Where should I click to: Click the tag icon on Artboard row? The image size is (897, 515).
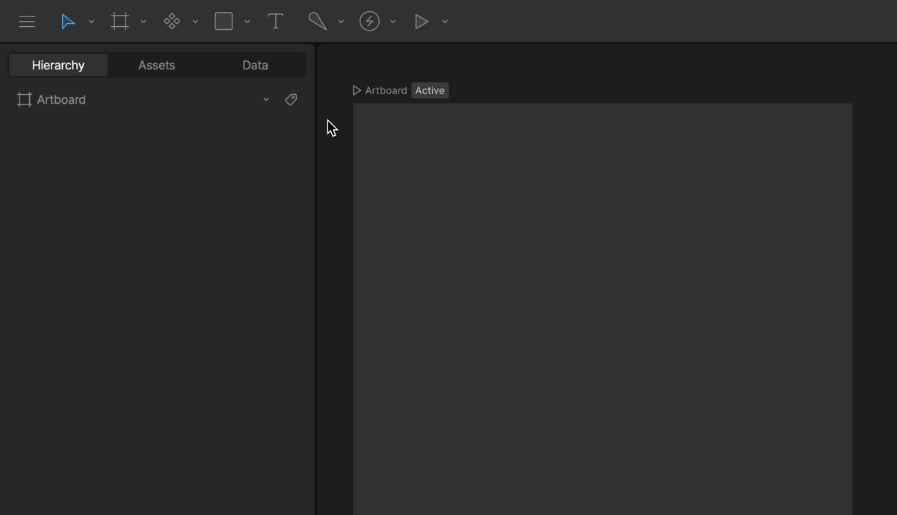291,99
